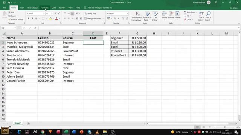Center text horizontally
Image resolution: width=241 pixels, height=135 pixels.
pyautogui.click(x=69, y=18)
